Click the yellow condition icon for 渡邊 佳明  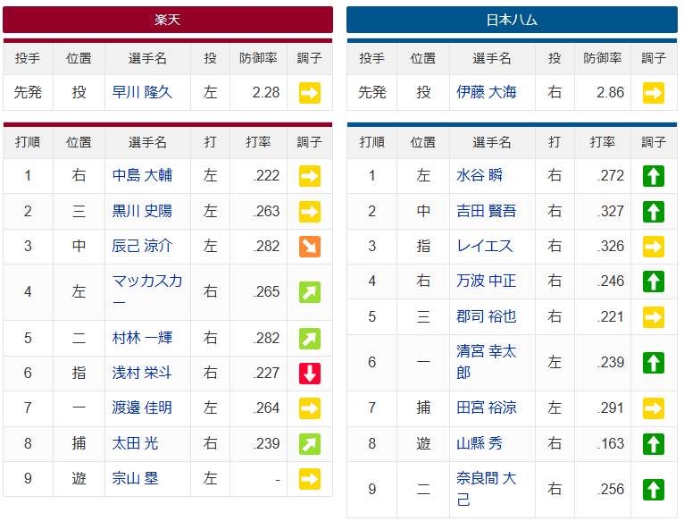310,408
